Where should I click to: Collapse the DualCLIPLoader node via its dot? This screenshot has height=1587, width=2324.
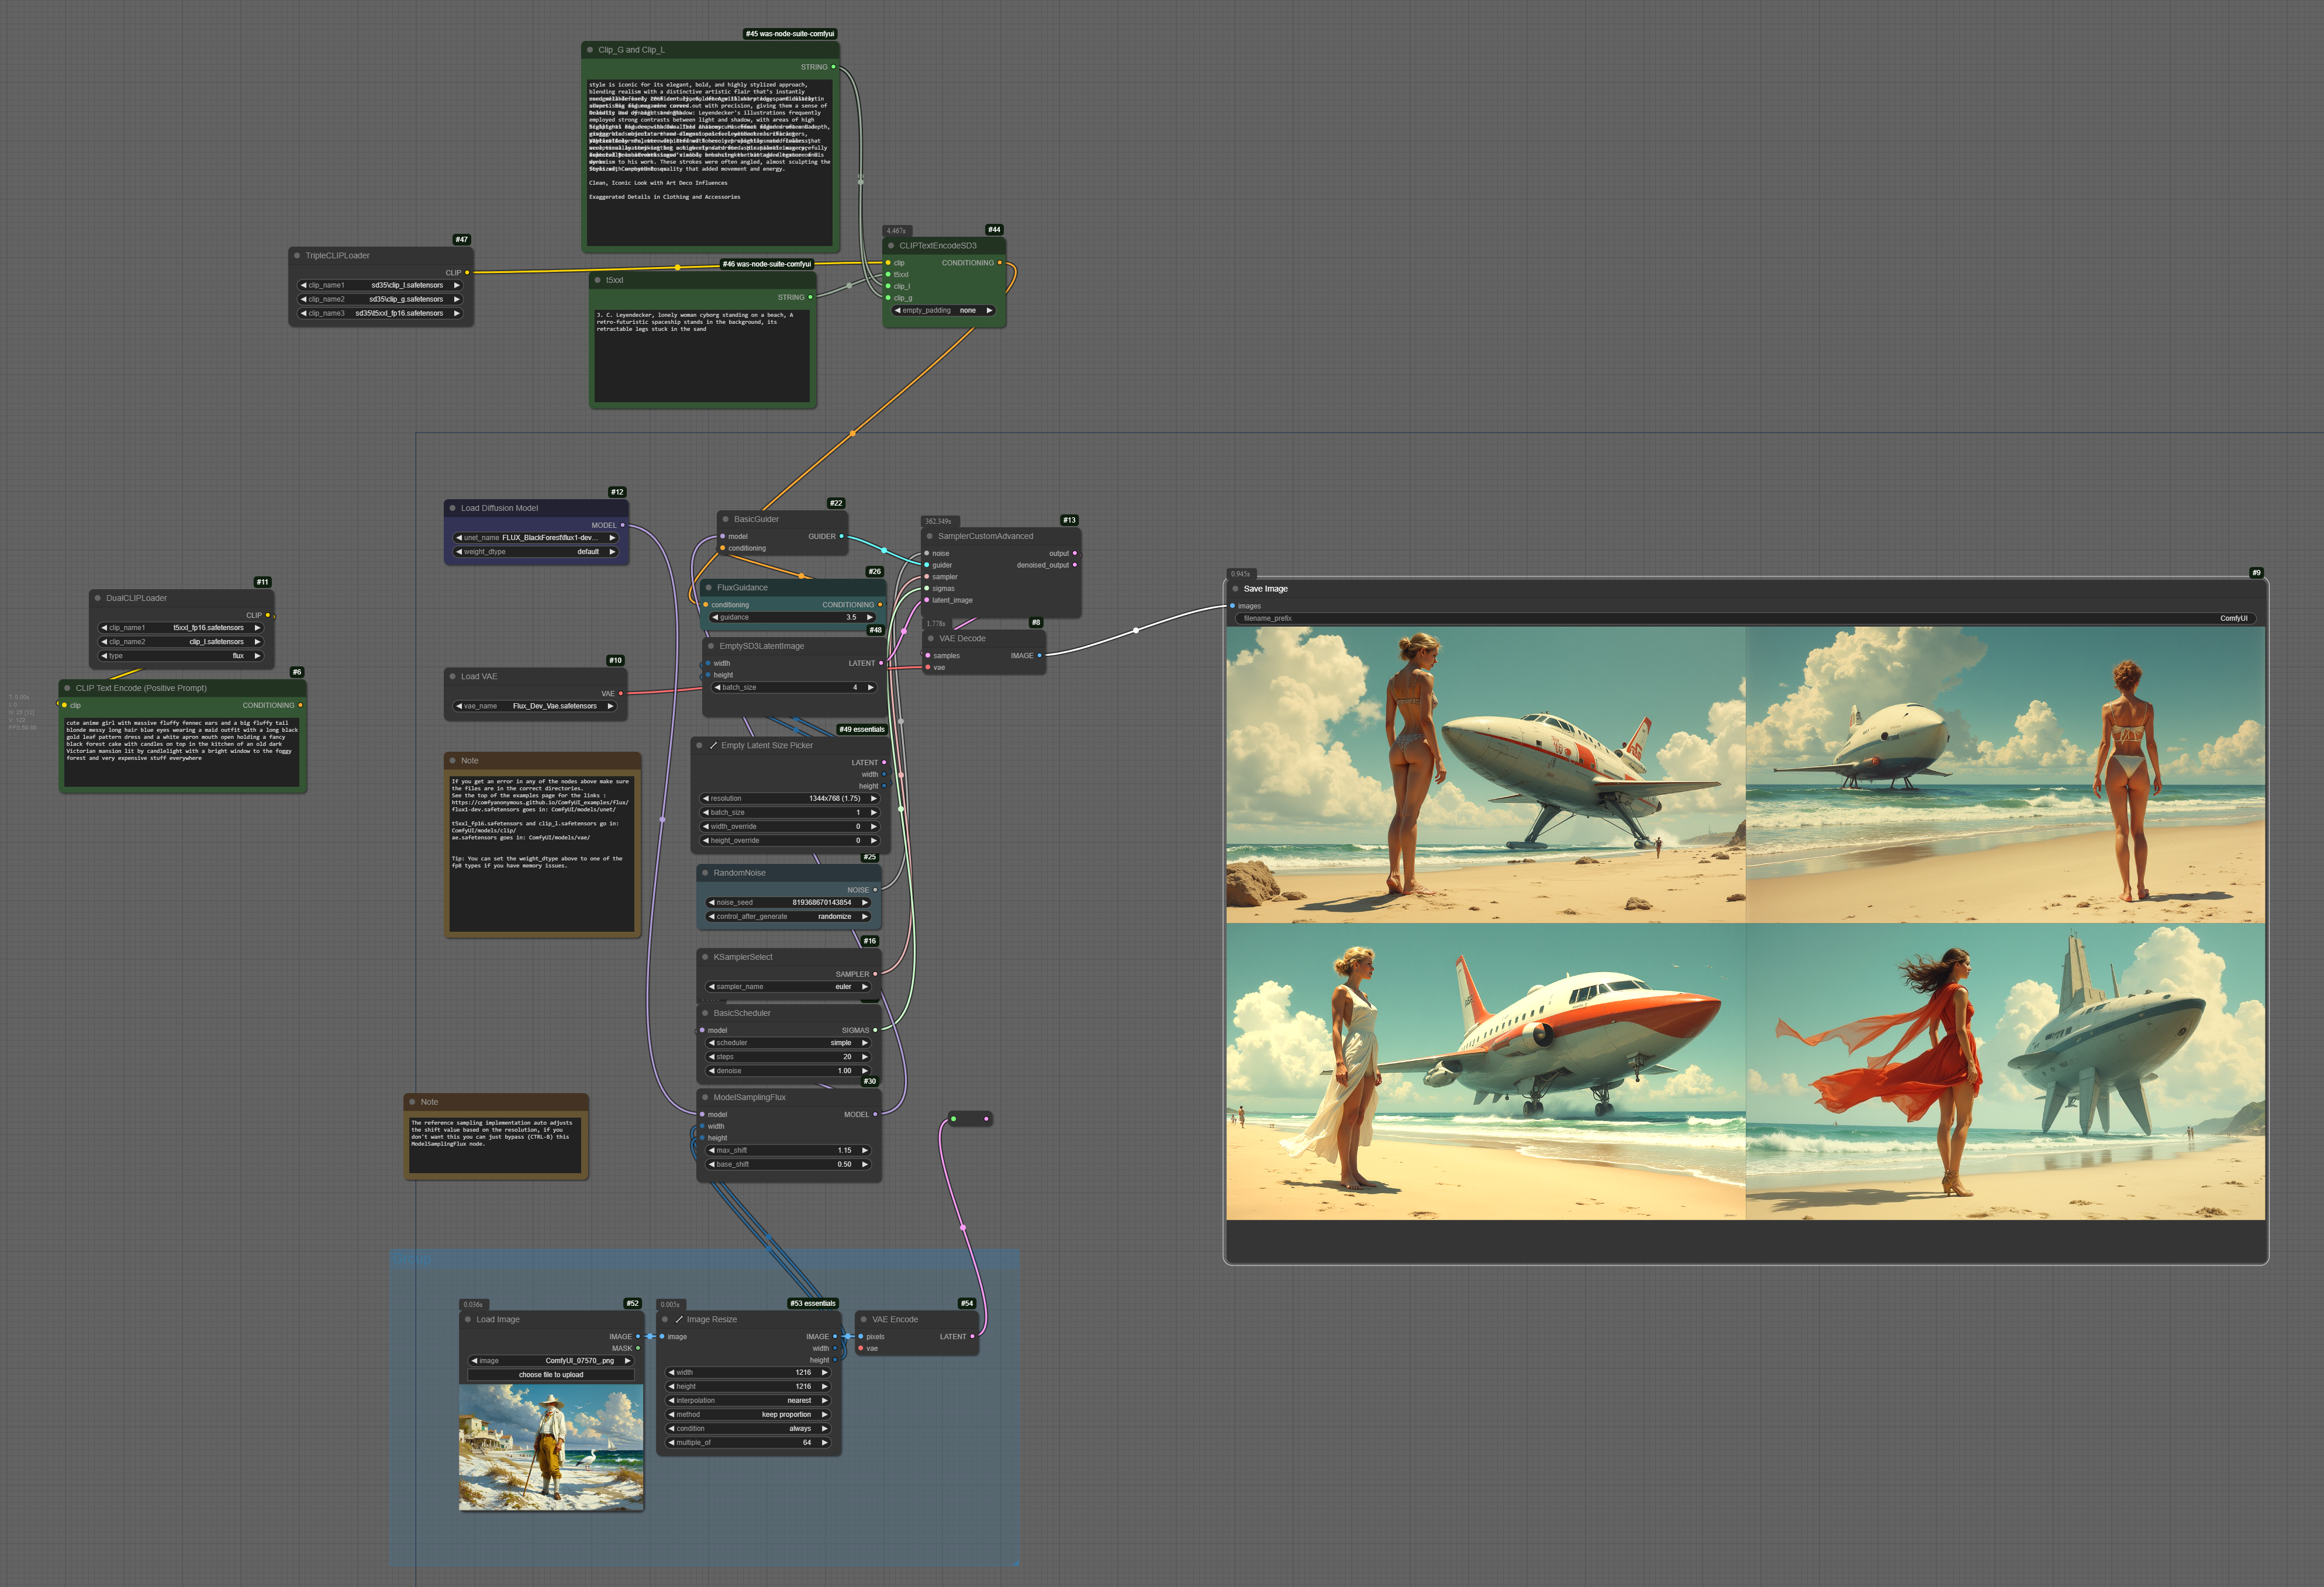98,598
